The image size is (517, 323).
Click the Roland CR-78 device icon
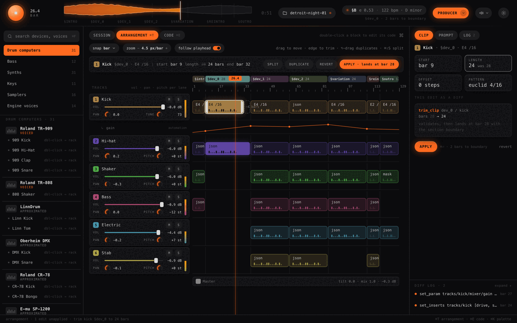tap(11, 277)
